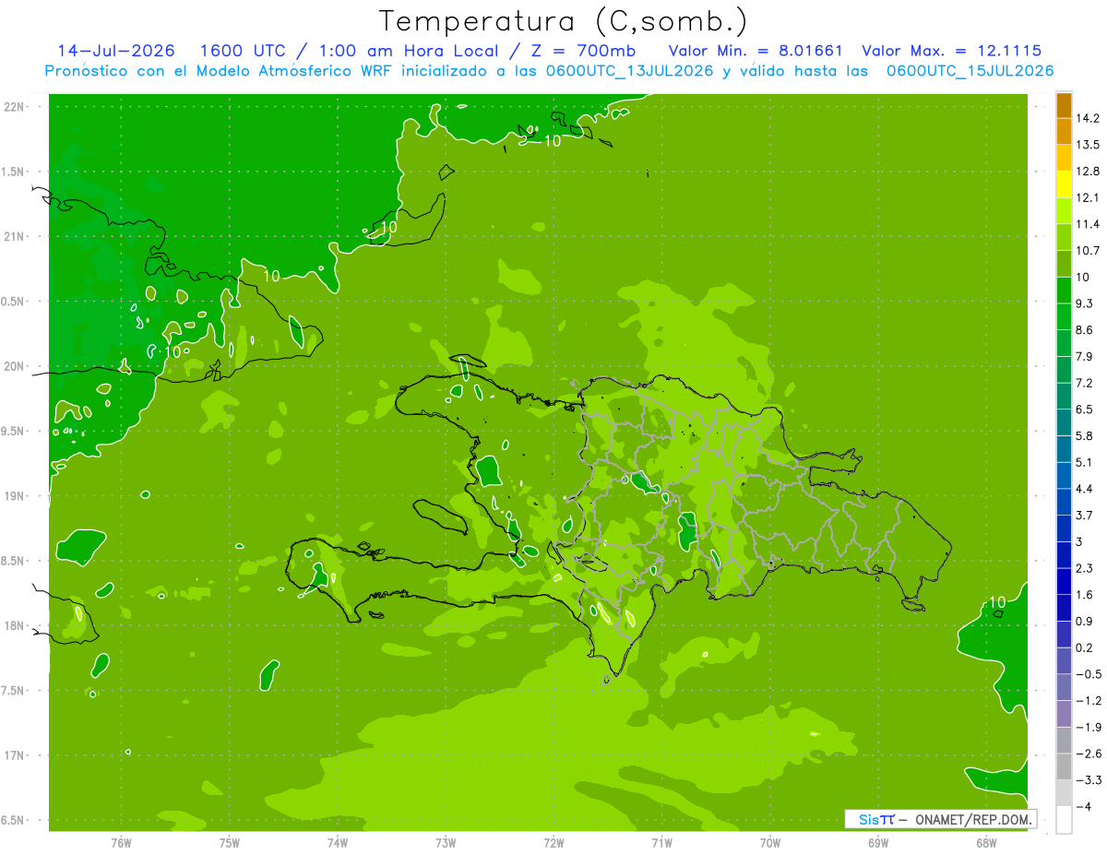Click legend value '12.1'

pos(1089,197)
